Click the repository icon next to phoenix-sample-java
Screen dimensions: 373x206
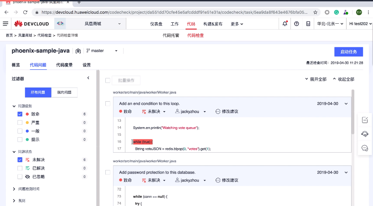[78, 51]
